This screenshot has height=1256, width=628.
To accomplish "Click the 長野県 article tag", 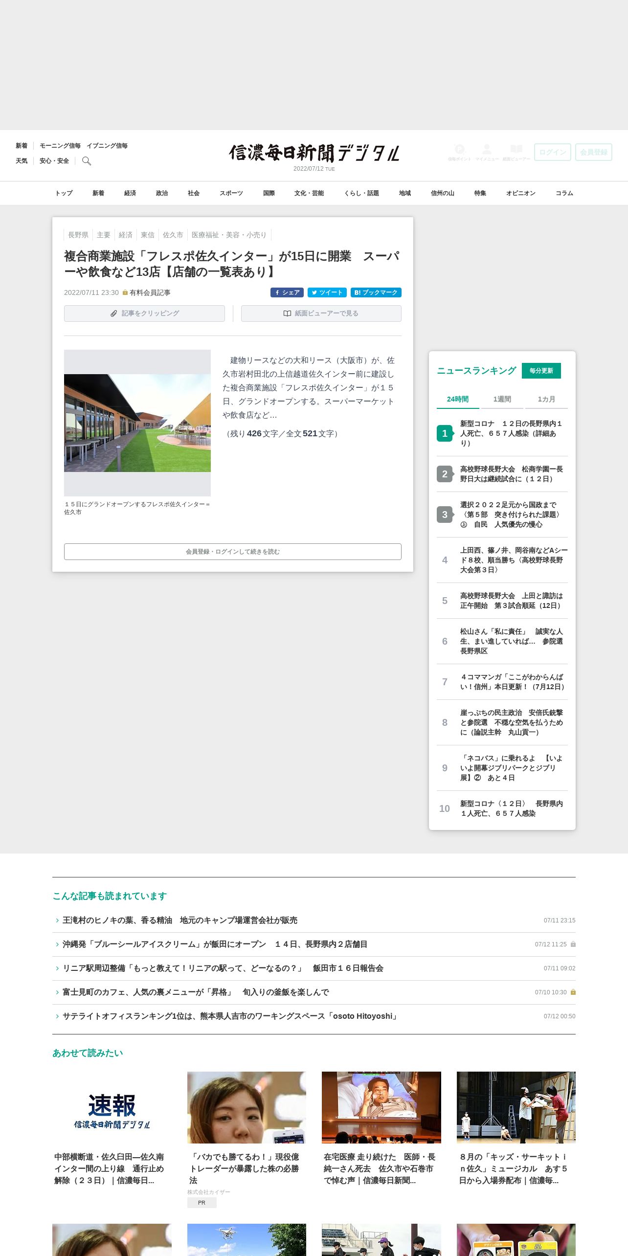I will (78, 235).
